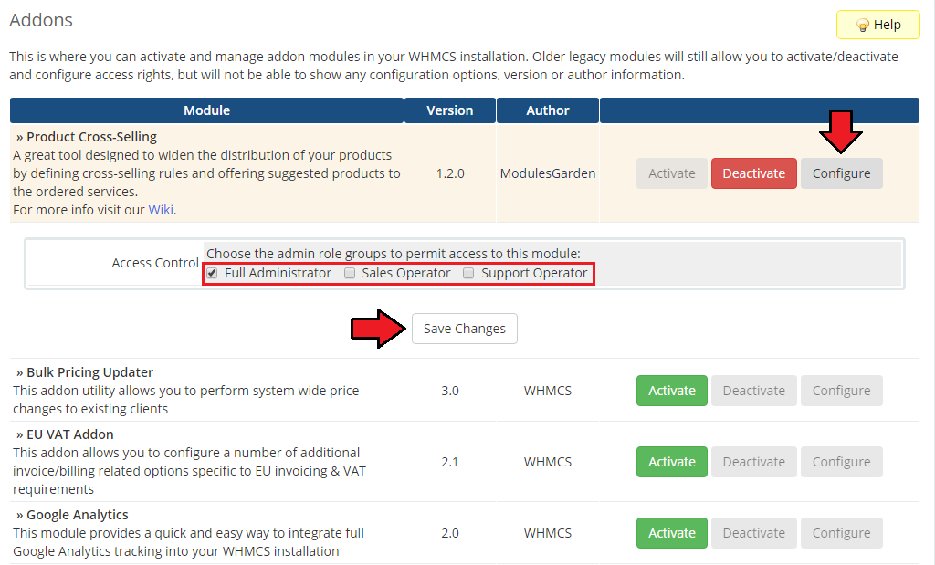Click version 3.0 cell
This screenshot has height=565, width=935.
coord(450,391)
